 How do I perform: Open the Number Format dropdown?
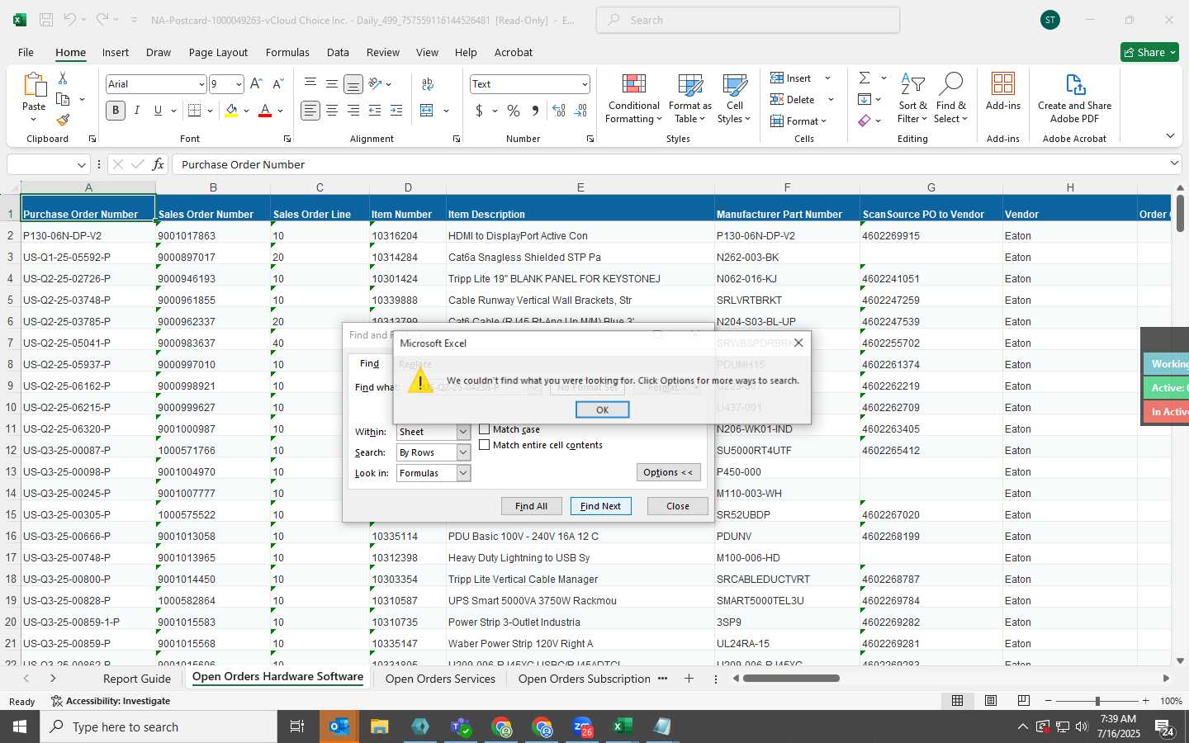[x=585, y=84]
